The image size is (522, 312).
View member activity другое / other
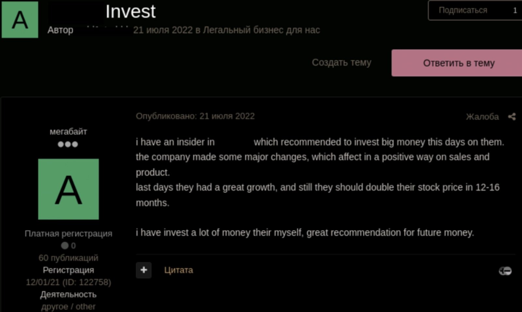pyautogui.click(x=68, y=306)
